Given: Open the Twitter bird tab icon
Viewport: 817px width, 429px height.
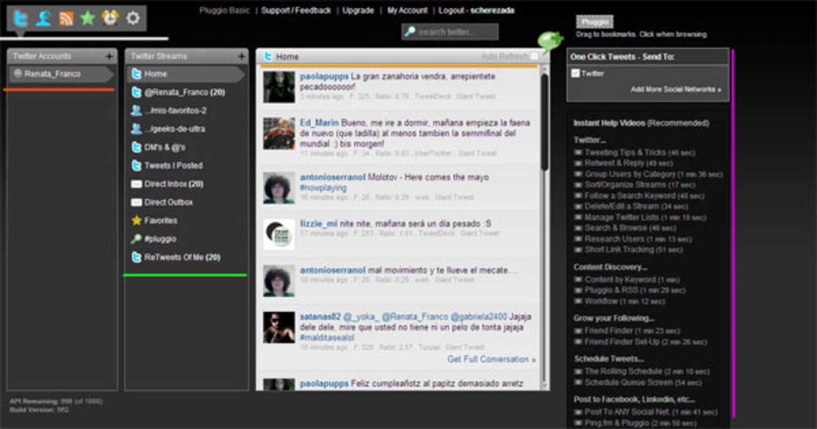Looking at the screenshot, I should (20, 18).
